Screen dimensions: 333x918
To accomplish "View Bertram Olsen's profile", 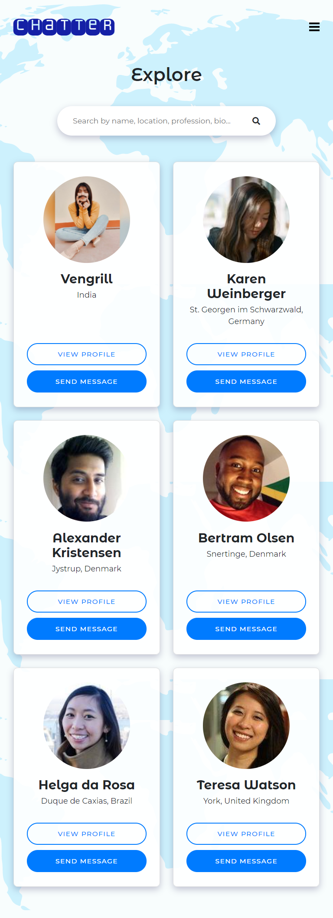I will (246, 601).
